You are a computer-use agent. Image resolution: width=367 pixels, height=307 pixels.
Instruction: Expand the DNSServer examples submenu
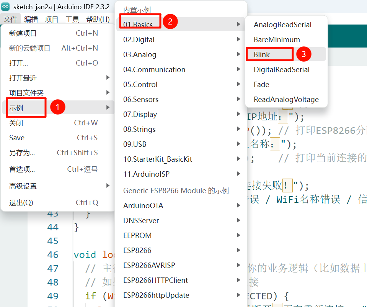(x=181, y=220)
